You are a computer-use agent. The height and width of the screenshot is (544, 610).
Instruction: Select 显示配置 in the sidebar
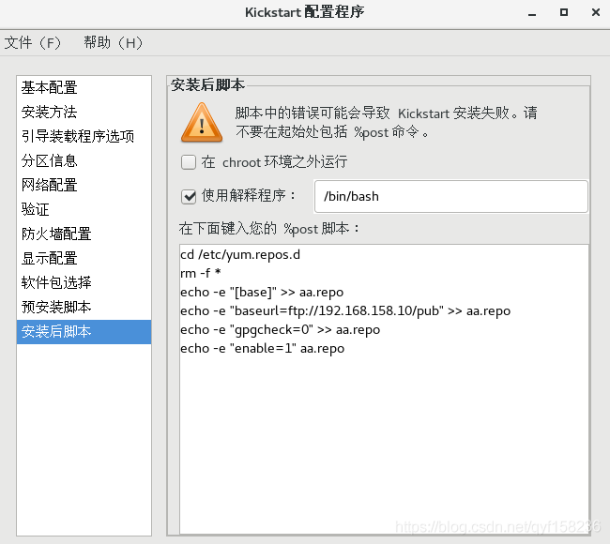click(84, 258)
